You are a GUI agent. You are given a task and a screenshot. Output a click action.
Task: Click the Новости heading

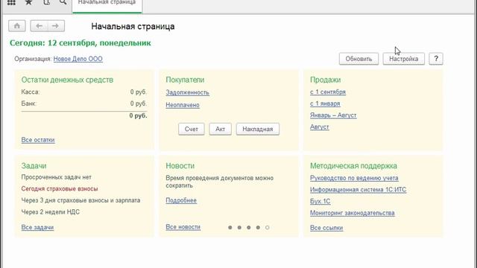coord(180,166)
